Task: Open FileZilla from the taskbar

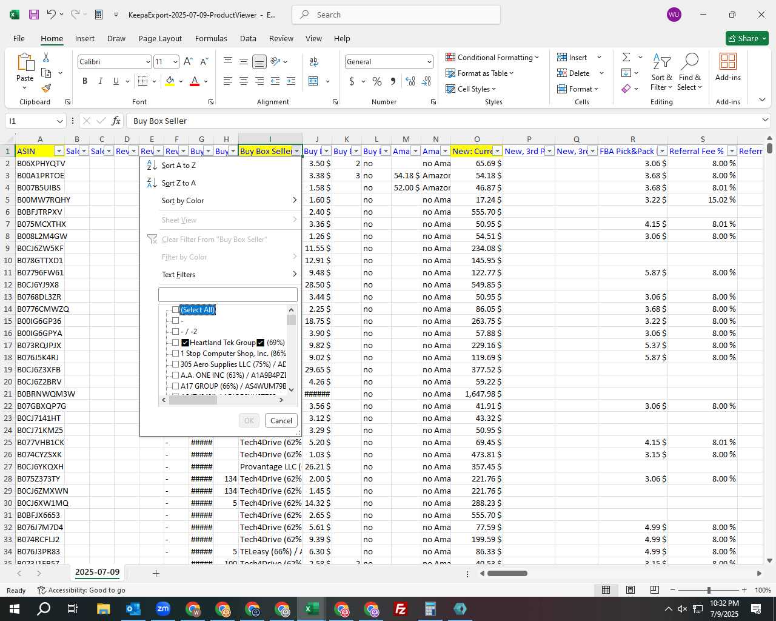Action: click(401, 609)
